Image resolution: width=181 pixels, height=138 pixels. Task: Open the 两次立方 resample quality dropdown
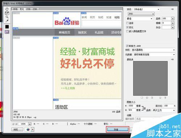(x=164, y=110)
